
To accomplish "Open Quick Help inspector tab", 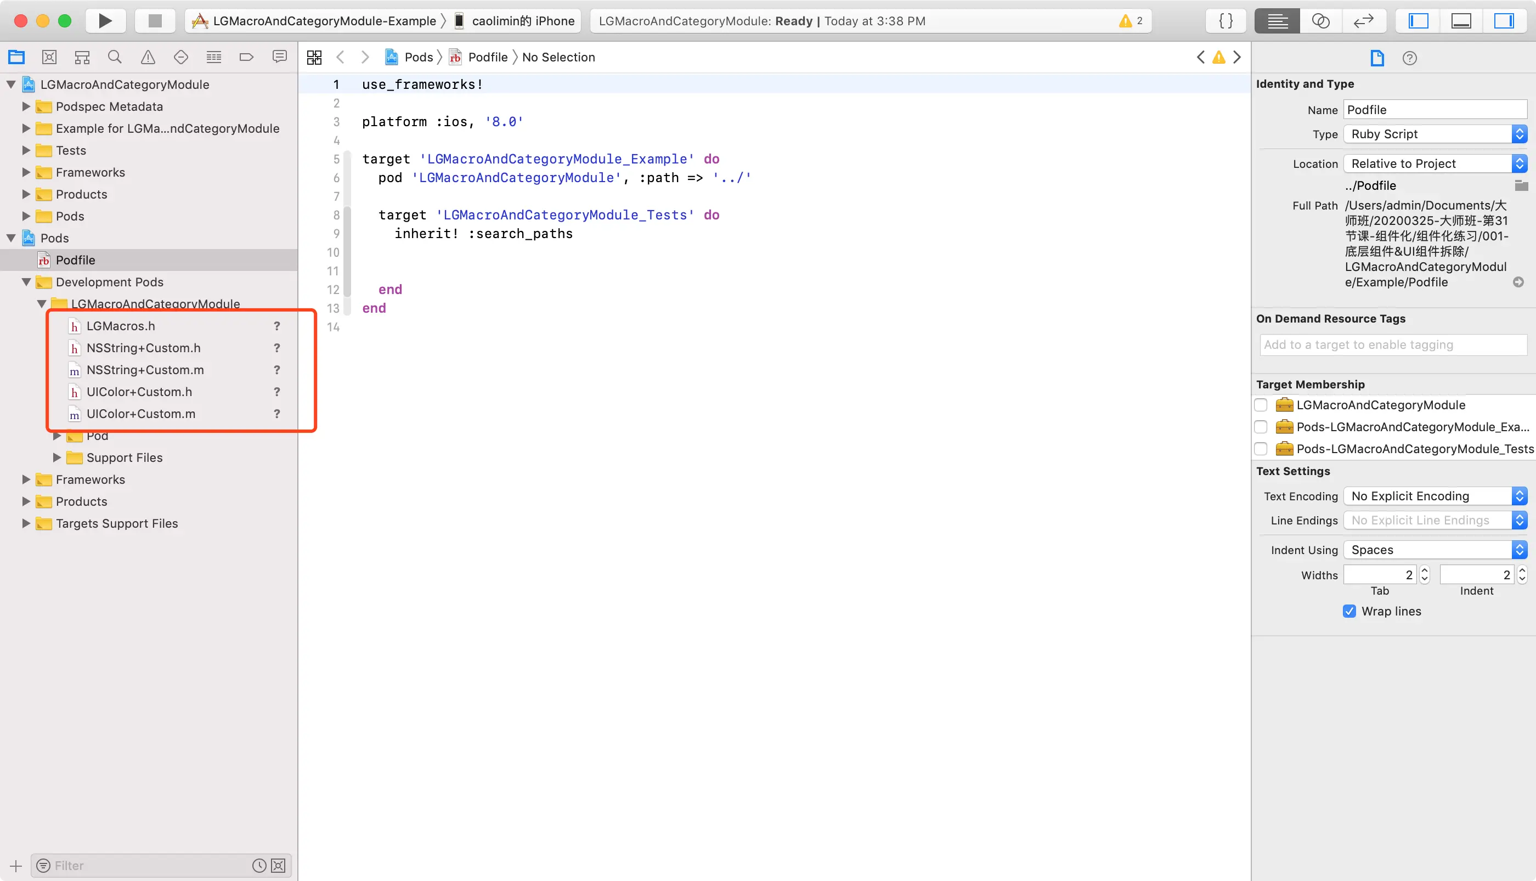I will coord(1409,58).
